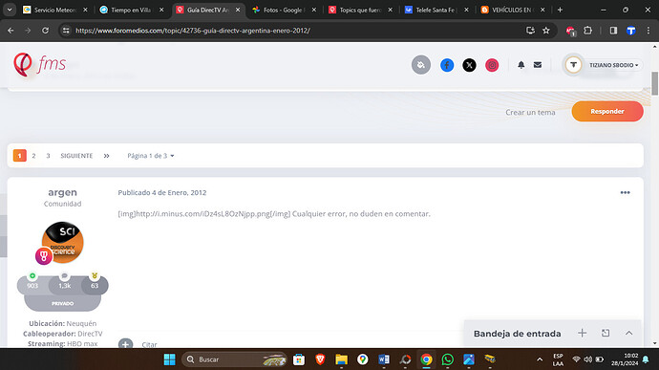Open the fms site logo
Screen dimensions: 659x370
(x=39, y=64)
